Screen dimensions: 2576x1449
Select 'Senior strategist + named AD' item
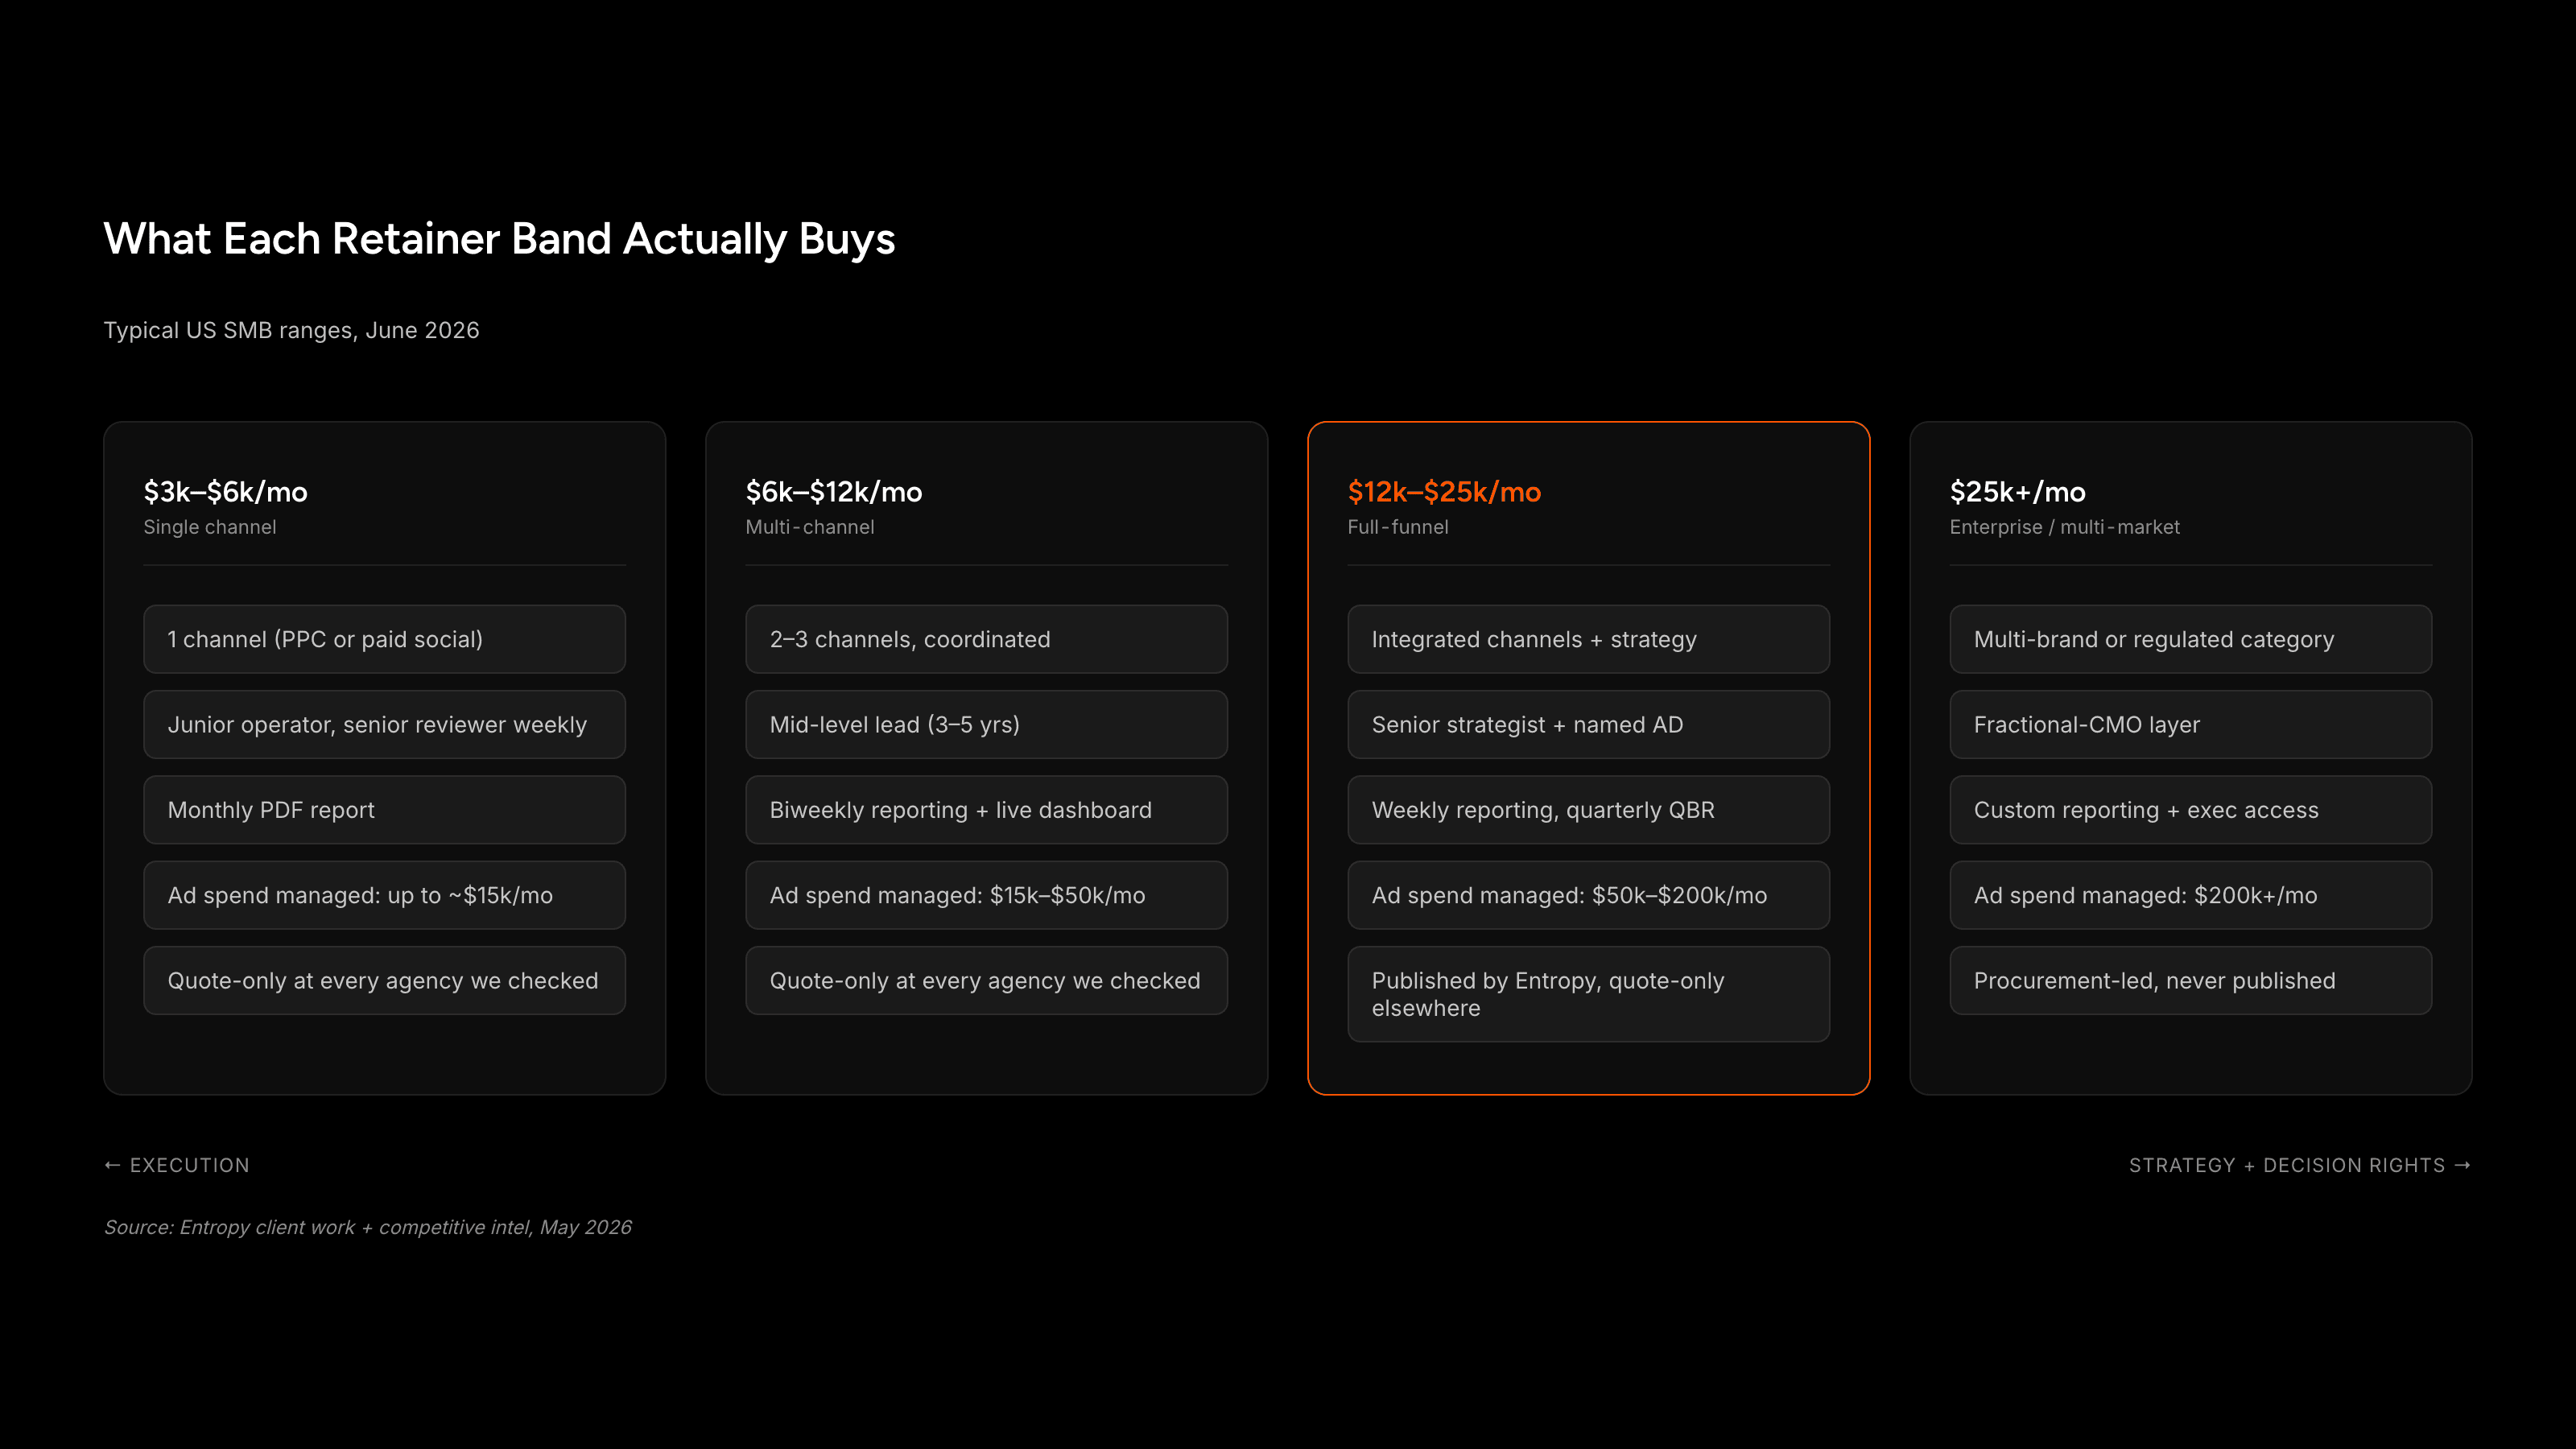coord(1589,724)
